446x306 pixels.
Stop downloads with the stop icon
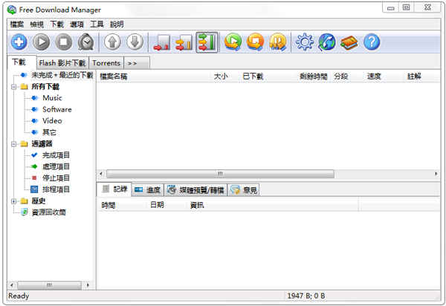pos(63,42)
